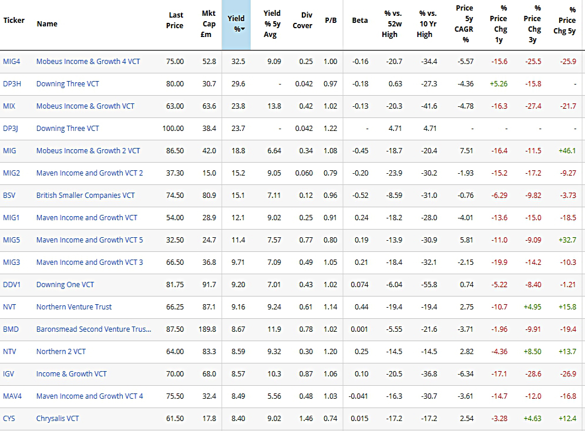Sort by the Yield % column header
Viewport: 585px width, 431px height.
coord(236,24)
